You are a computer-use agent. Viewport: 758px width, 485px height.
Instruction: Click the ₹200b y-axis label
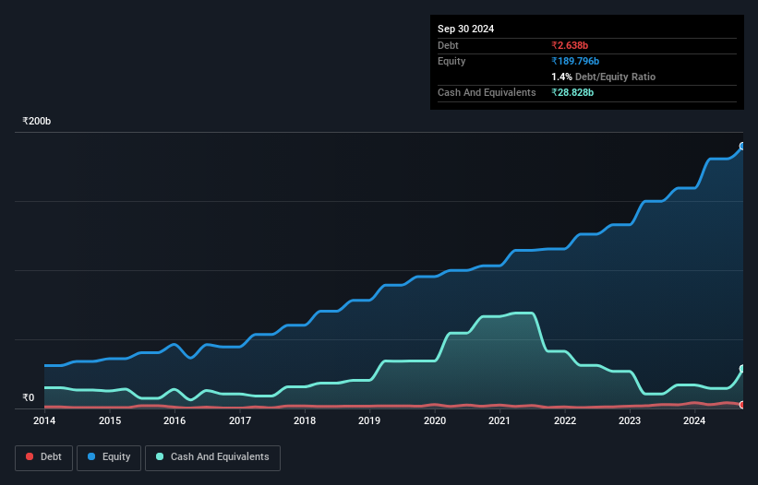(36, 121)
